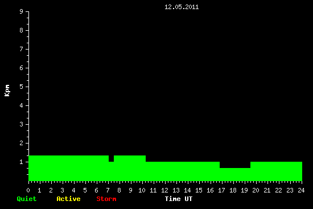Click hour 24 on the time axis
The height and width of the screenshot is (209, 313).
pos(301,190)
